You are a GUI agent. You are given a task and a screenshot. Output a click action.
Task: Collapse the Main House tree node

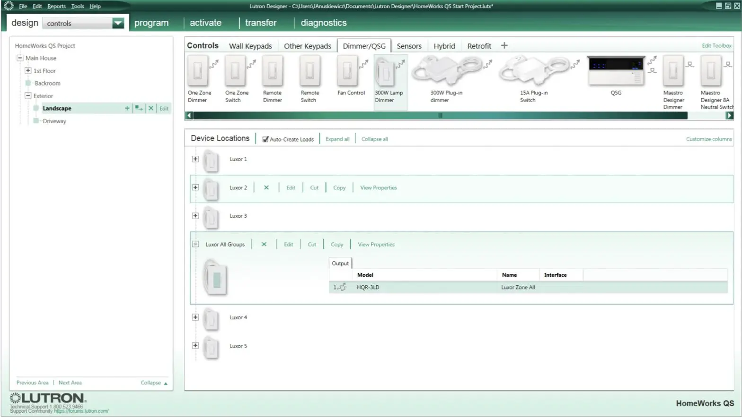coord(20,58)
